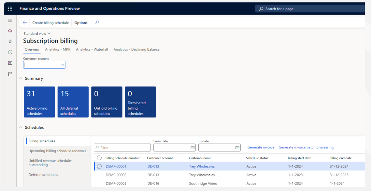
Task: Open Recent clock icon
Action: coord(10,52)
